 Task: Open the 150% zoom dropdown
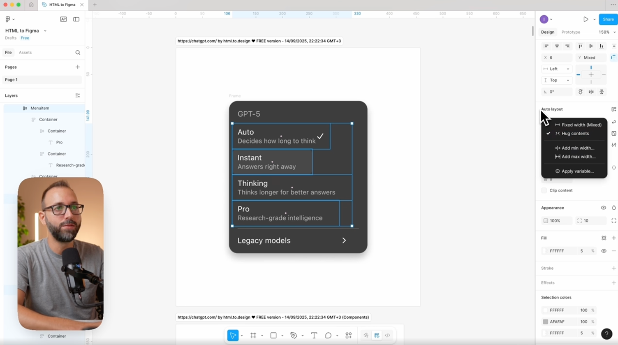pyautogui.click(x=607, y=32)
